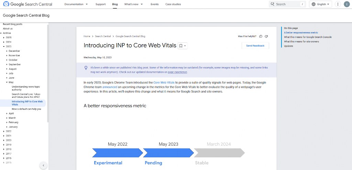Click the left sidebar scrollbar
This screenshot has width=352, height=170.
pos(47,73)
